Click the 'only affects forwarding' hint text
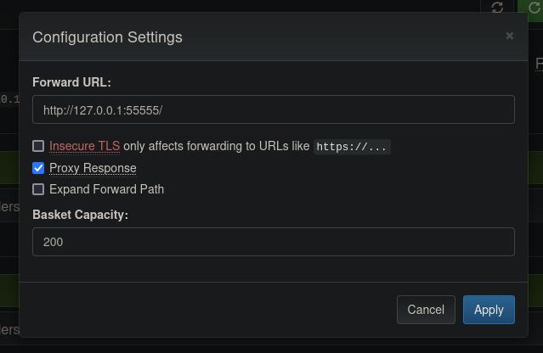Image resolution: width=543 pixels, height=353 pixels. [216, 146]
